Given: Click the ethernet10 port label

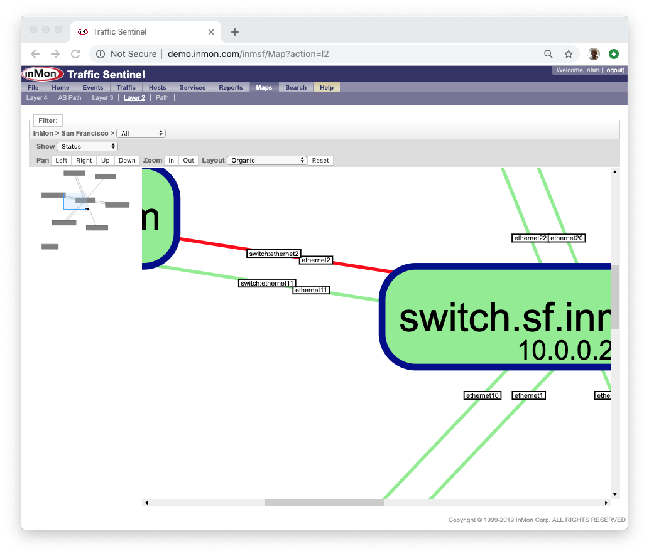Looking at the screenshot, I should (483, 395).
